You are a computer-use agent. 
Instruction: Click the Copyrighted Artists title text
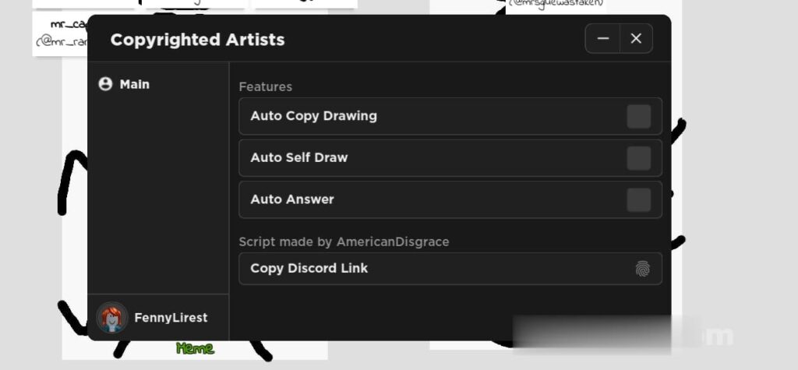coord(197,40)
